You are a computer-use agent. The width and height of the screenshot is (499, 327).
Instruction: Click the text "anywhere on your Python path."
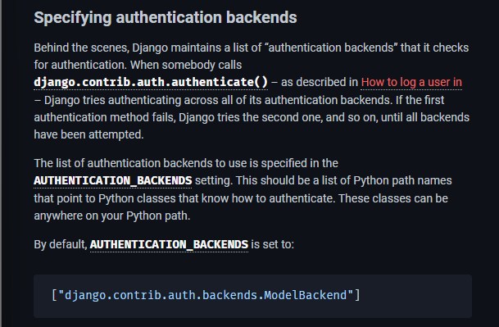[112, 216]
